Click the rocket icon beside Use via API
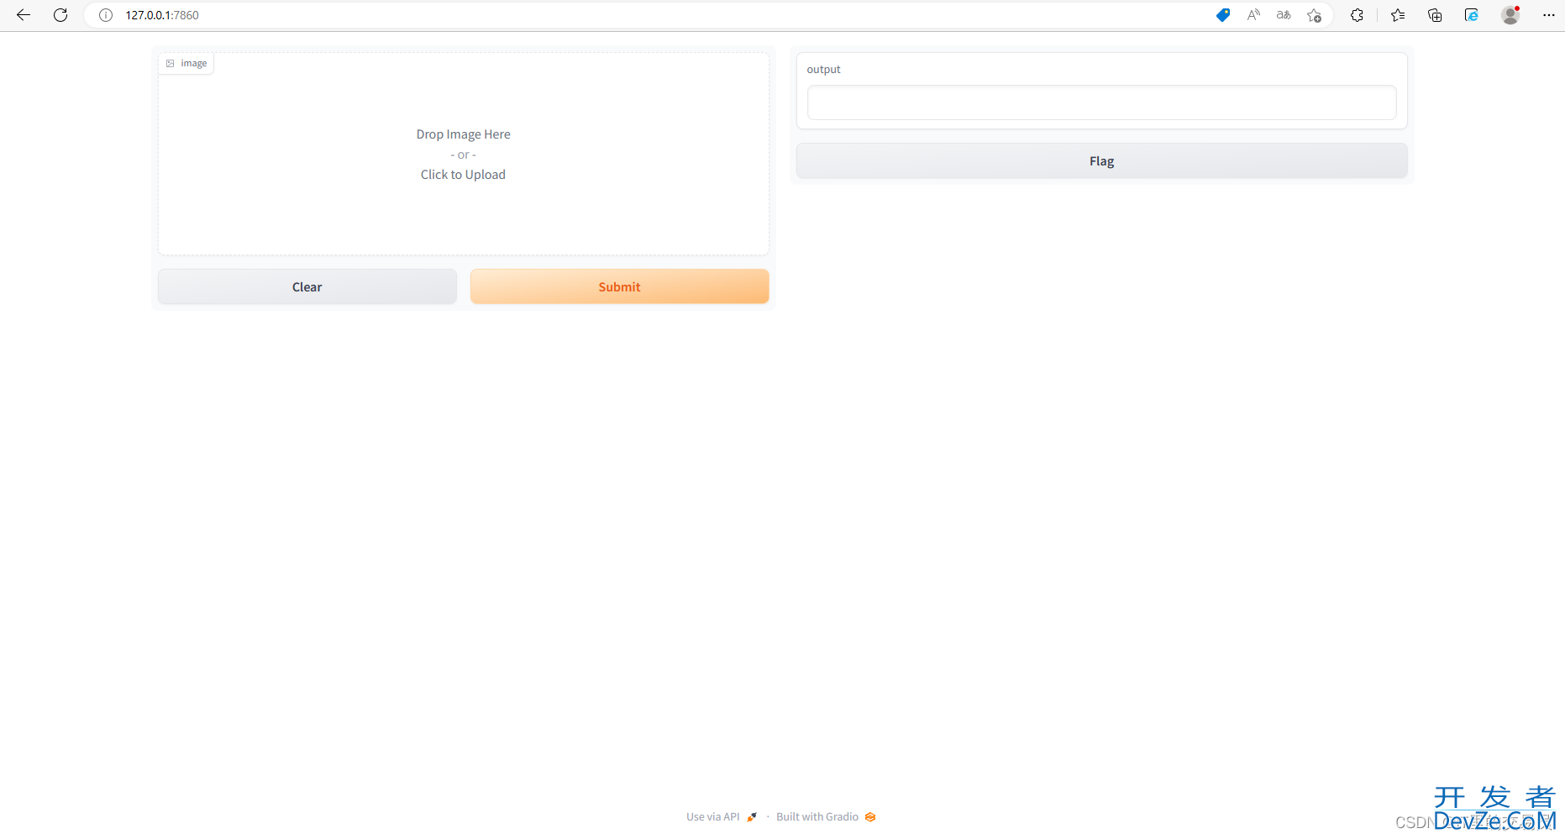This screenshot has height=839, width=1565. [752, 817]
